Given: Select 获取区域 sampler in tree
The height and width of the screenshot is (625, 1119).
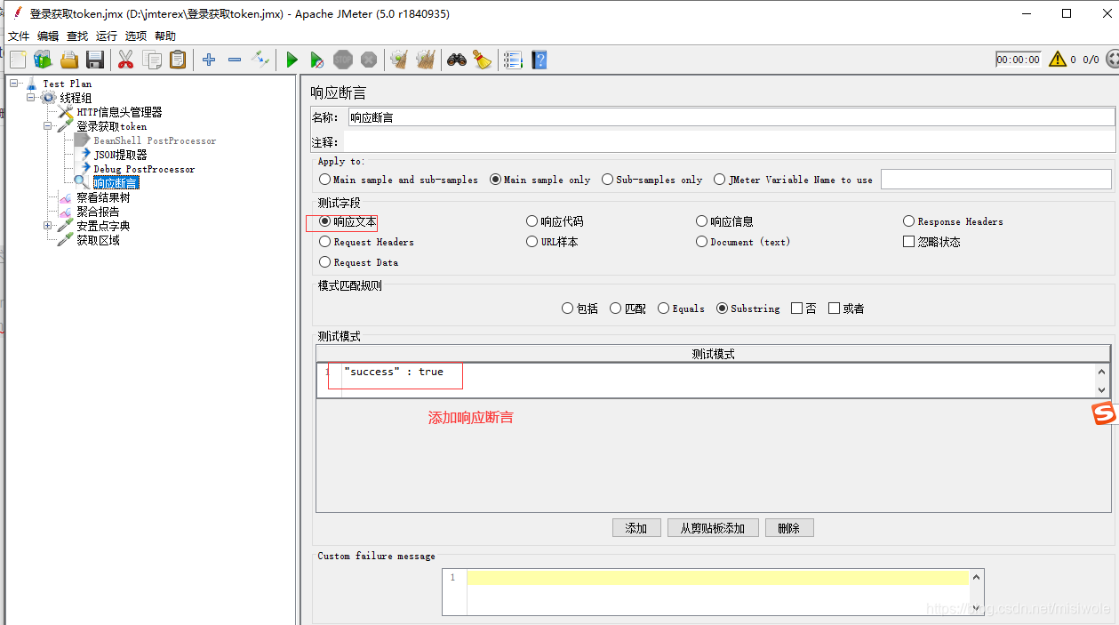Looking at the screenshot, I should (x=98, y=240).
